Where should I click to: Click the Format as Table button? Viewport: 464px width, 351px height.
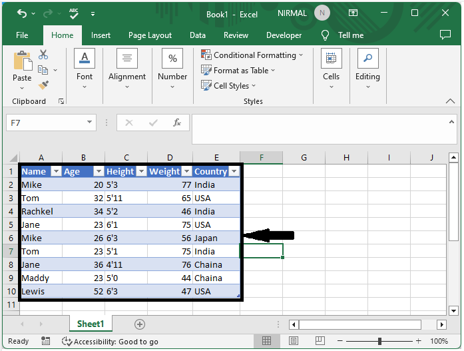(238, 71)
